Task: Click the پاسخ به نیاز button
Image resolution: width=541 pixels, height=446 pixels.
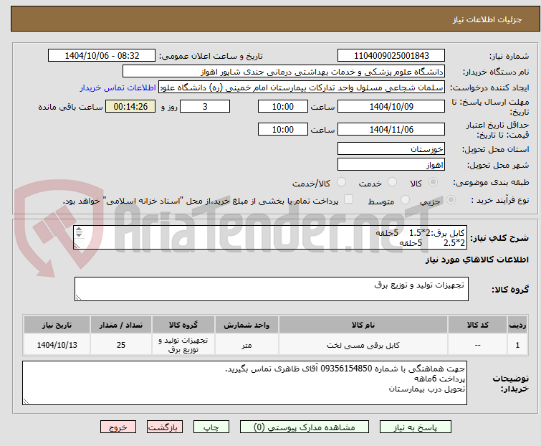Action: coord(415,427)
